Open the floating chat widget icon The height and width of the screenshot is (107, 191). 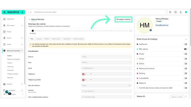point(7,92)
